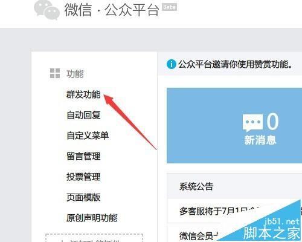Click the dashed add-plugin button
Viewport: 302px width, 242px height.
tap(94, 238)
